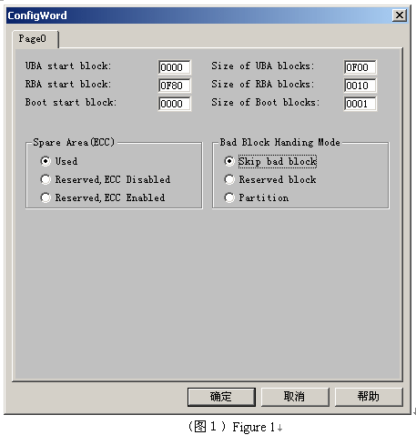
Task: Click the Size of Boot blocks field
Action: [360, 104]
